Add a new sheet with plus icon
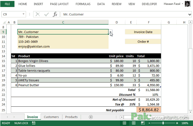Image resolution: width=193 pixels, height=126 pixels. [x=91, y=117]
